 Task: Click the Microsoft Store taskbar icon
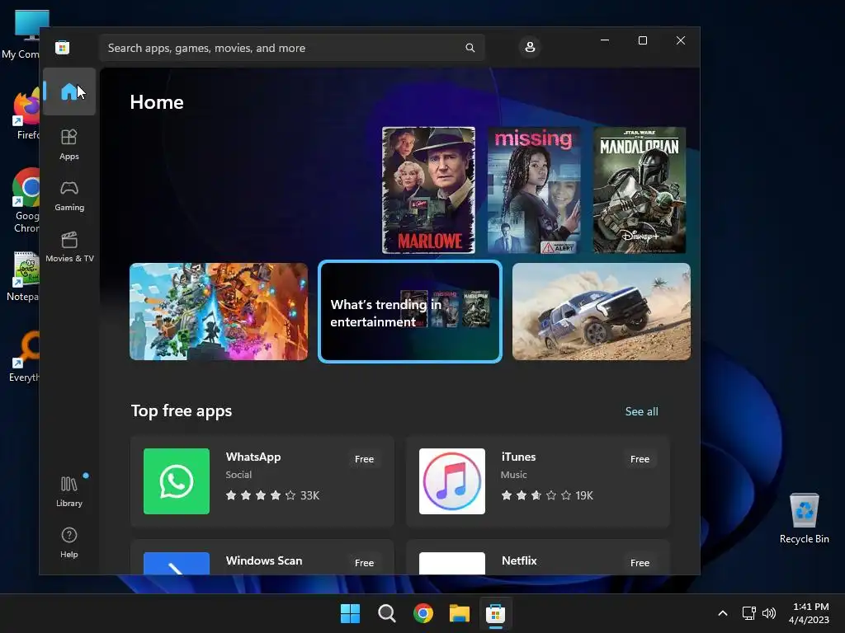pyautogui.click(x=496, y=613)
